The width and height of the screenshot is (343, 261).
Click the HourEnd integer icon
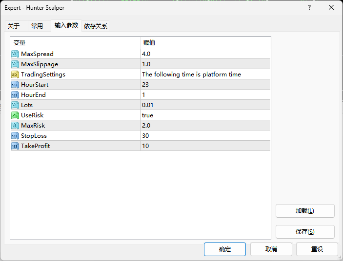coord(15,95)
